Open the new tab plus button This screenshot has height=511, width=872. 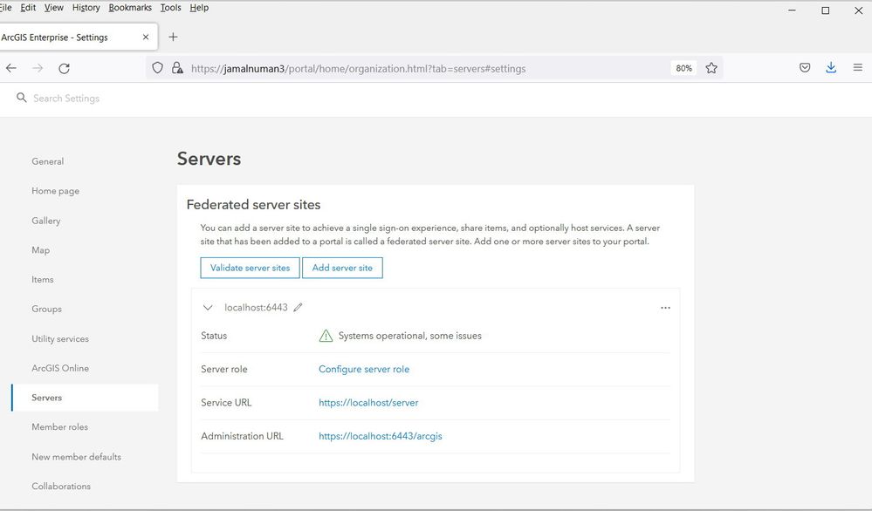173,37
